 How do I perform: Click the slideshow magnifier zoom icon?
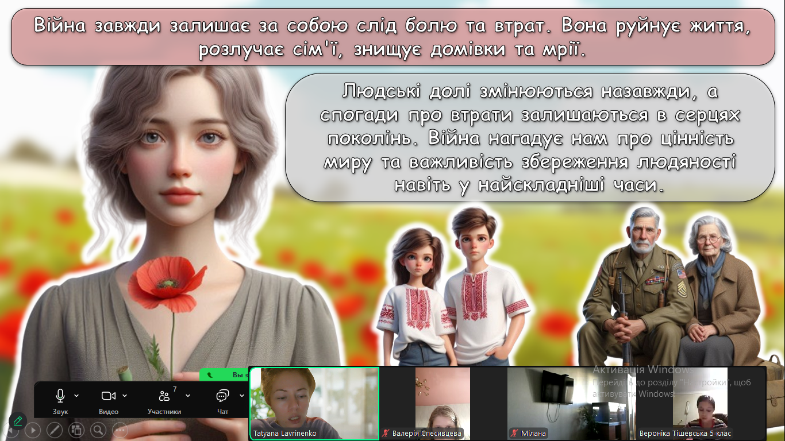tap(98, 430)
